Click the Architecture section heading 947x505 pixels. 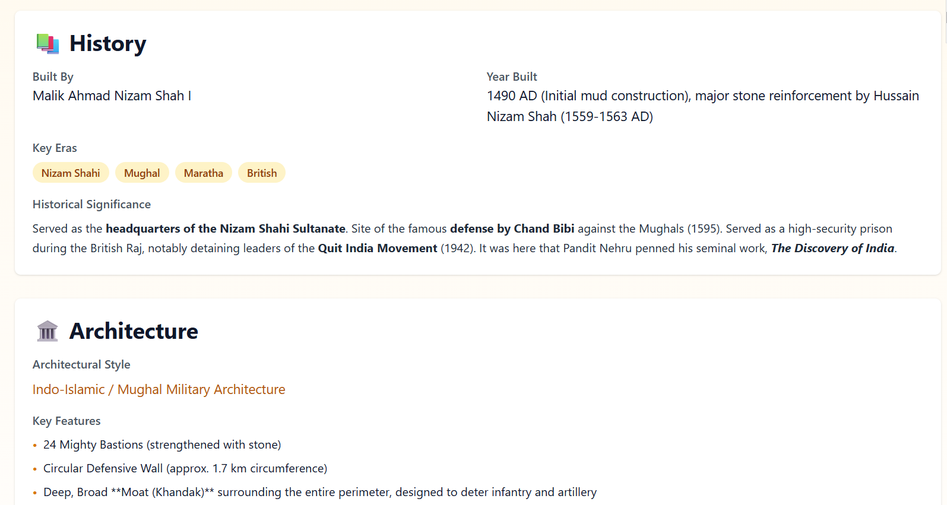coord(134,331)
